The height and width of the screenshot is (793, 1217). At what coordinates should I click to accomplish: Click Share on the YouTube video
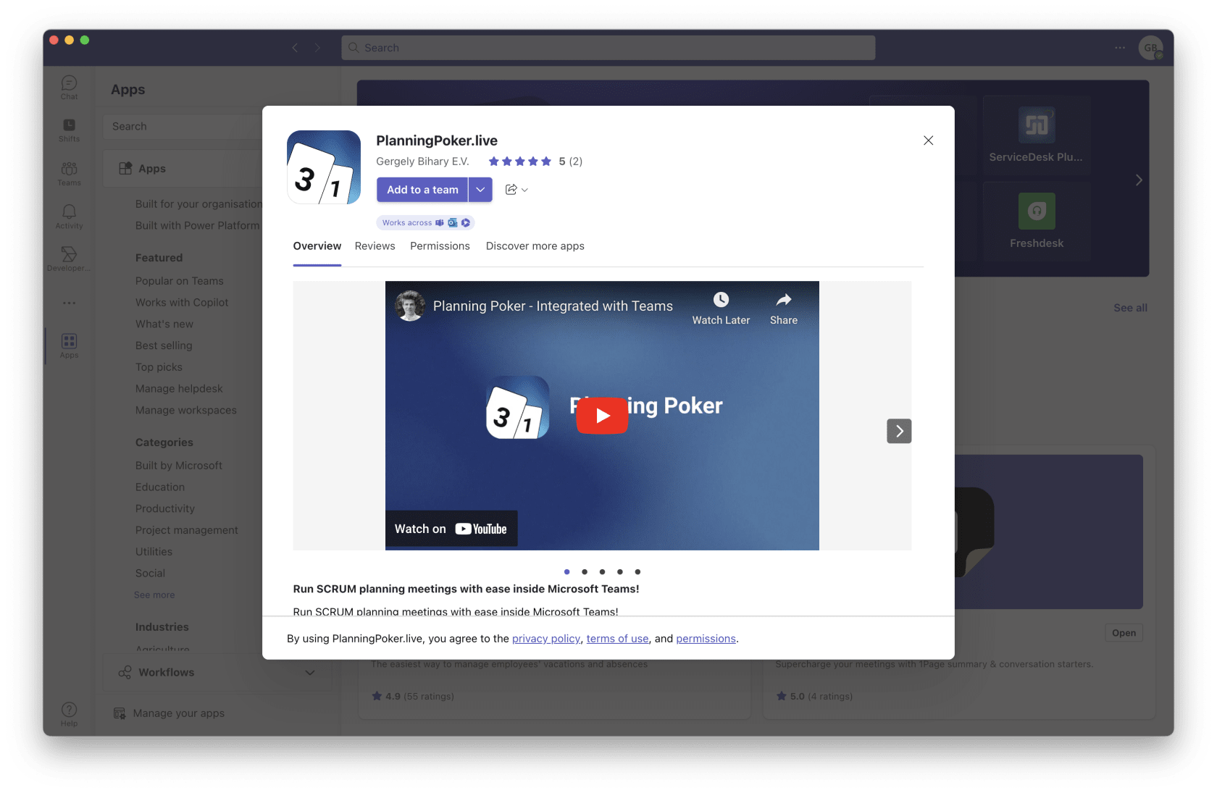[x=783, y=309]
